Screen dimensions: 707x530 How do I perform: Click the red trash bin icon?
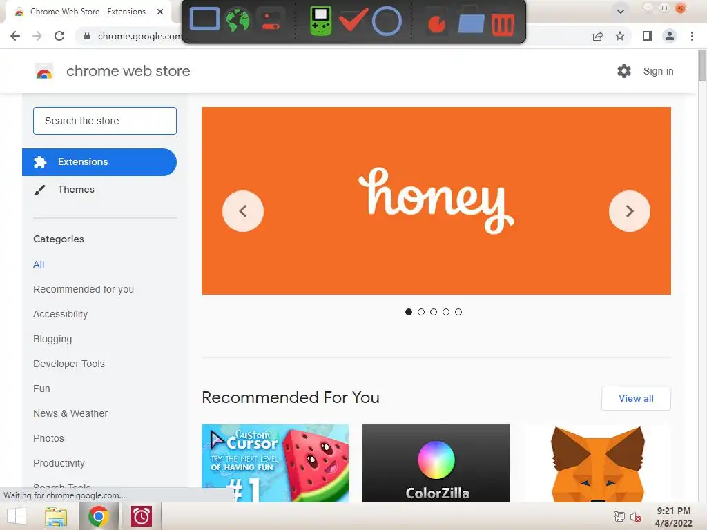pos(503,24)
